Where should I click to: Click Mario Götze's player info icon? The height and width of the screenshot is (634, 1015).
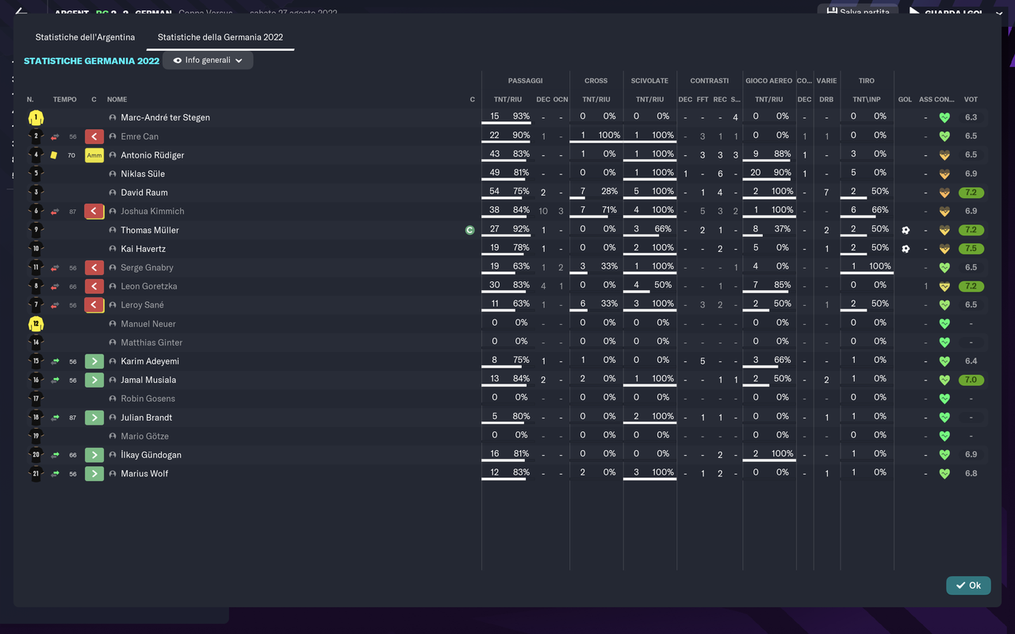[113, 437]
